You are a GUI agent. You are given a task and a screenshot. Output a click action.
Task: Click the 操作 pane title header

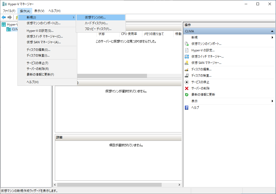tap(229, 25)
